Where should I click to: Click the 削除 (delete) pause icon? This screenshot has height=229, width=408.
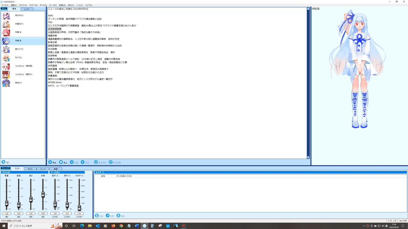[119, 216]
